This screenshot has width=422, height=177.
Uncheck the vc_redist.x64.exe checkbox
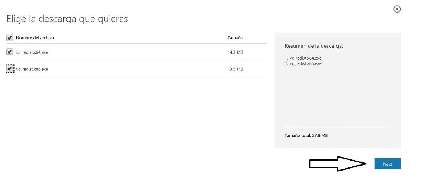tap(10, 52)
